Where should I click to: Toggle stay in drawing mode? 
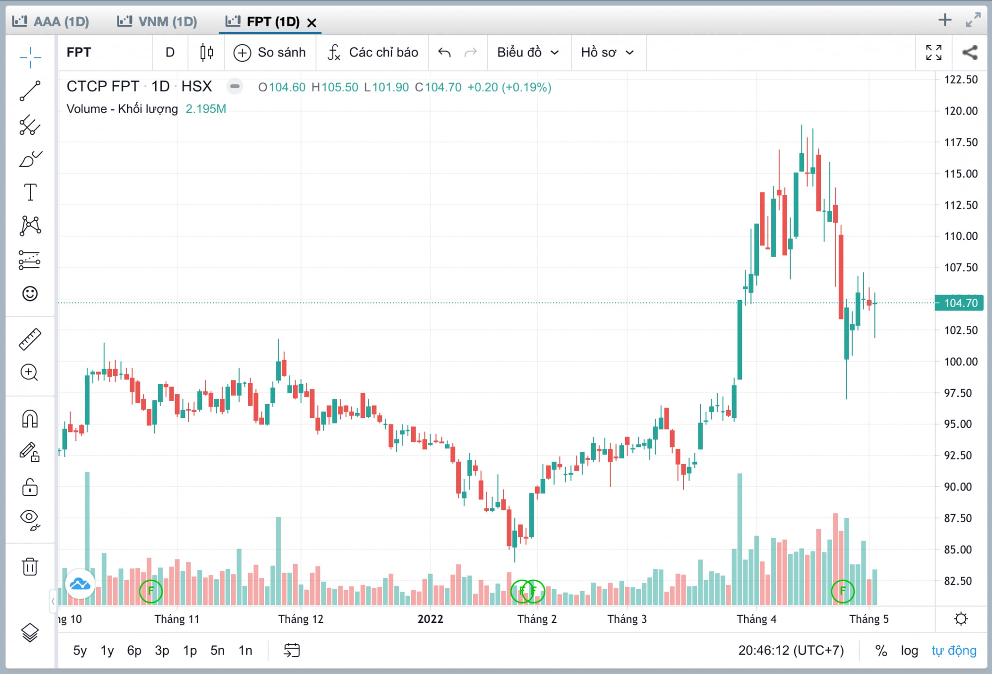tap(30, 452)
